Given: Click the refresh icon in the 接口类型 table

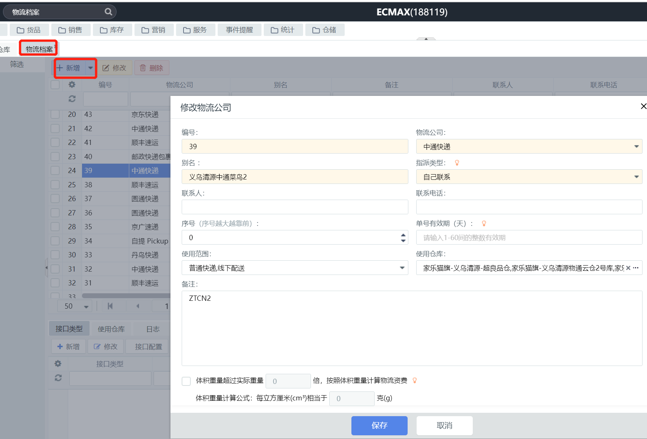Looking at the screenshot, I should [x=58, y=378].
